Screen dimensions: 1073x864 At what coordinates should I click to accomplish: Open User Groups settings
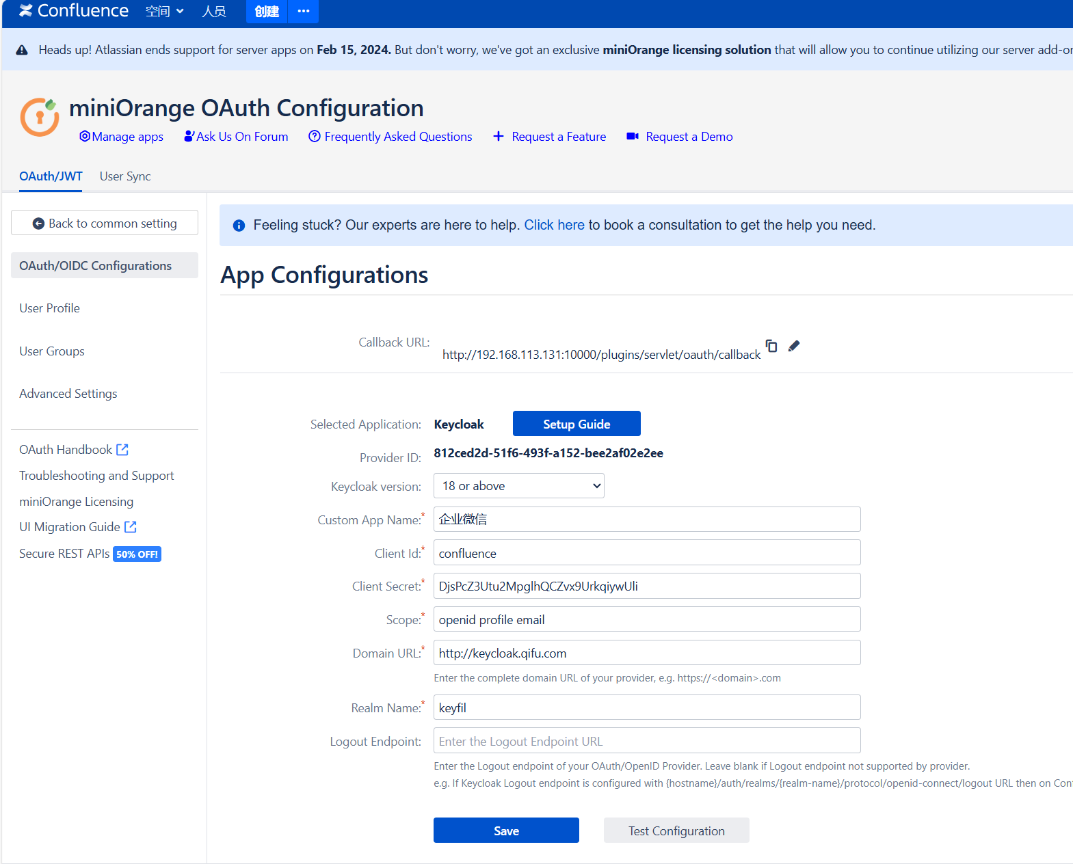click(x=52, y=351)
